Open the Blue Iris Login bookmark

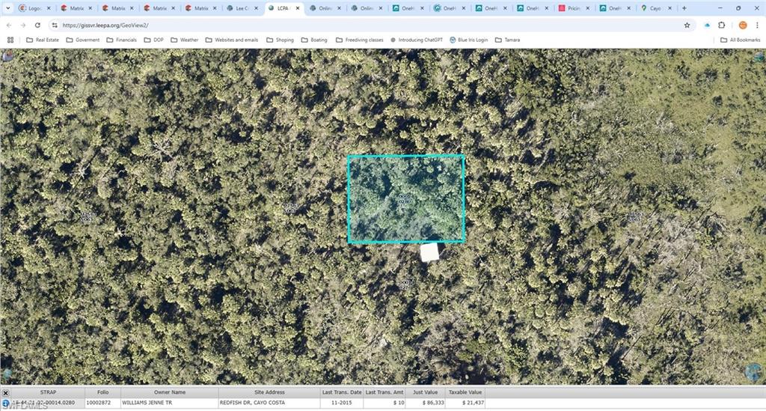coord(468,40)
